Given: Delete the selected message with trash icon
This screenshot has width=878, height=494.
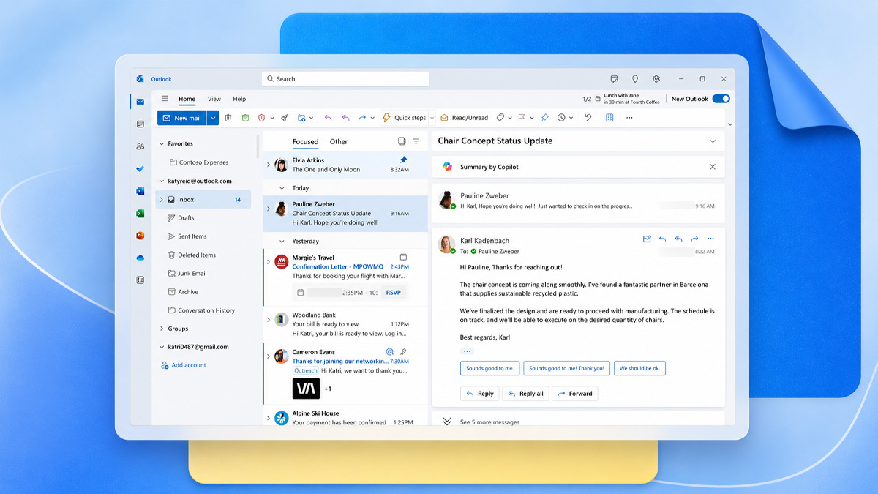Looking at the screenshot, I should (x=228, y=118).
